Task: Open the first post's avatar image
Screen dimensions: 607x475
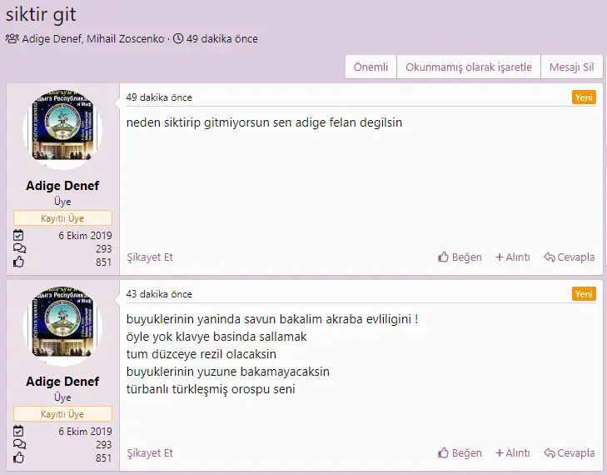Action: point(62,129)
